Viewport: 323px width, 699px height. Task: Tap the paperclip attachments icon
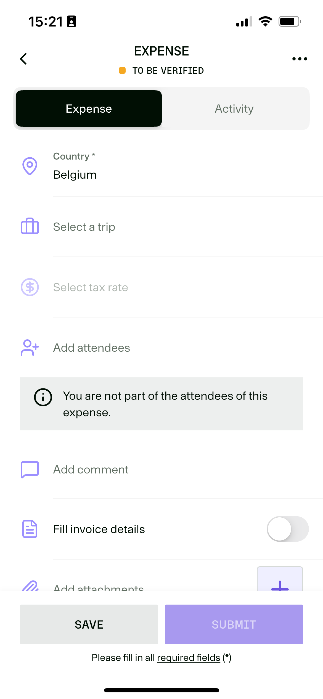pos(30,586)
